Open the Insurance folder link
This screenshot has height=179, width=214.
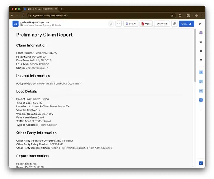coord(28,25)
